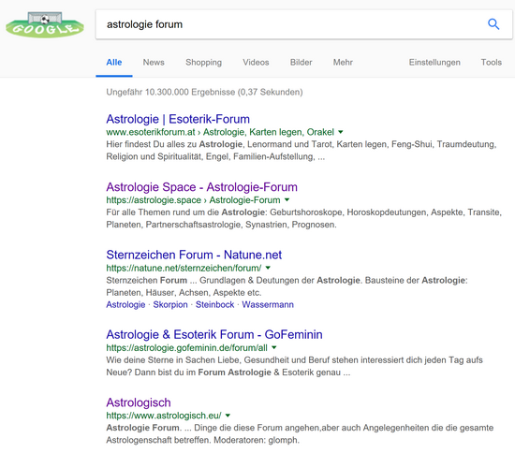Click the 'Ungefähr 10.300.000 Ergebnisse' result count text
The image size is (515, 453).
pyautogui.click(x=171, y=92)
